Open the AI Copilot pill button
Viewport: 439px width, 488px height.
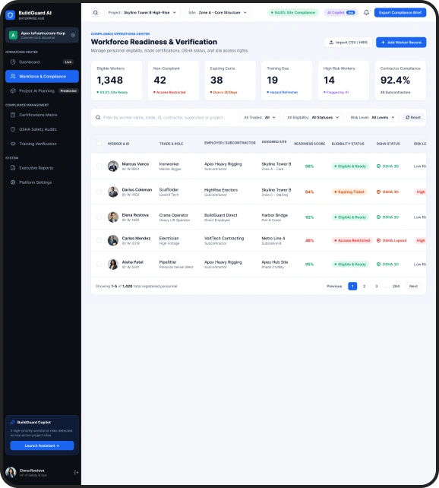(341, 12)
